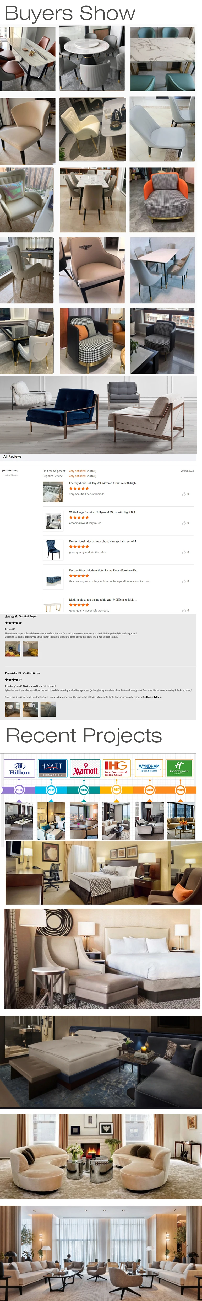Click the Wyndham logo
The image size is (202, 1301).
(149, 769)
